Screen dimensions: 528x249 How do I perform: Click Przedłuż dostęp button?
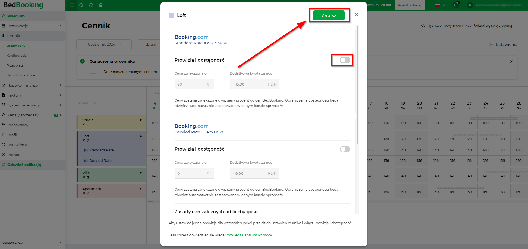(410, 5)
